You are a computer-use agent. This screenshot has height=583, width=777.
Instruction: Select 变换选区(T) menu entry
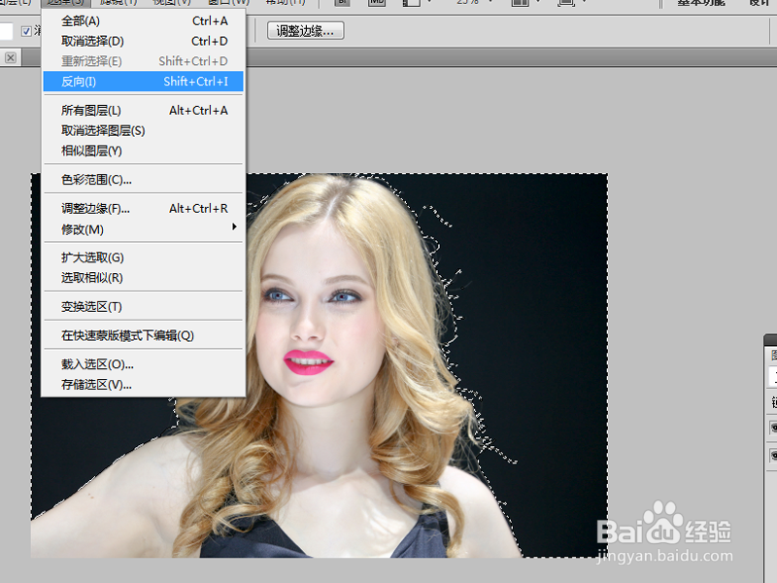pos(143,307)
